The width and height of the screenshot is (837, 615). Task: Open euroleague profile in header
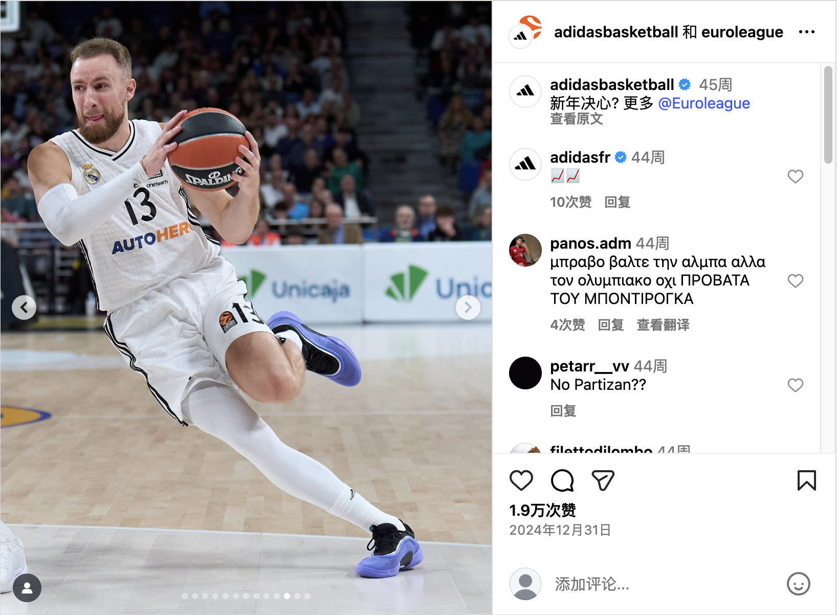click(742, 32)
